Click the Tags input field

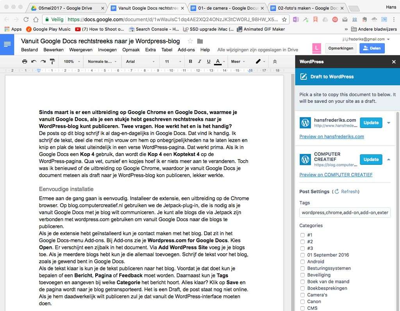click(x=345, y=213)
